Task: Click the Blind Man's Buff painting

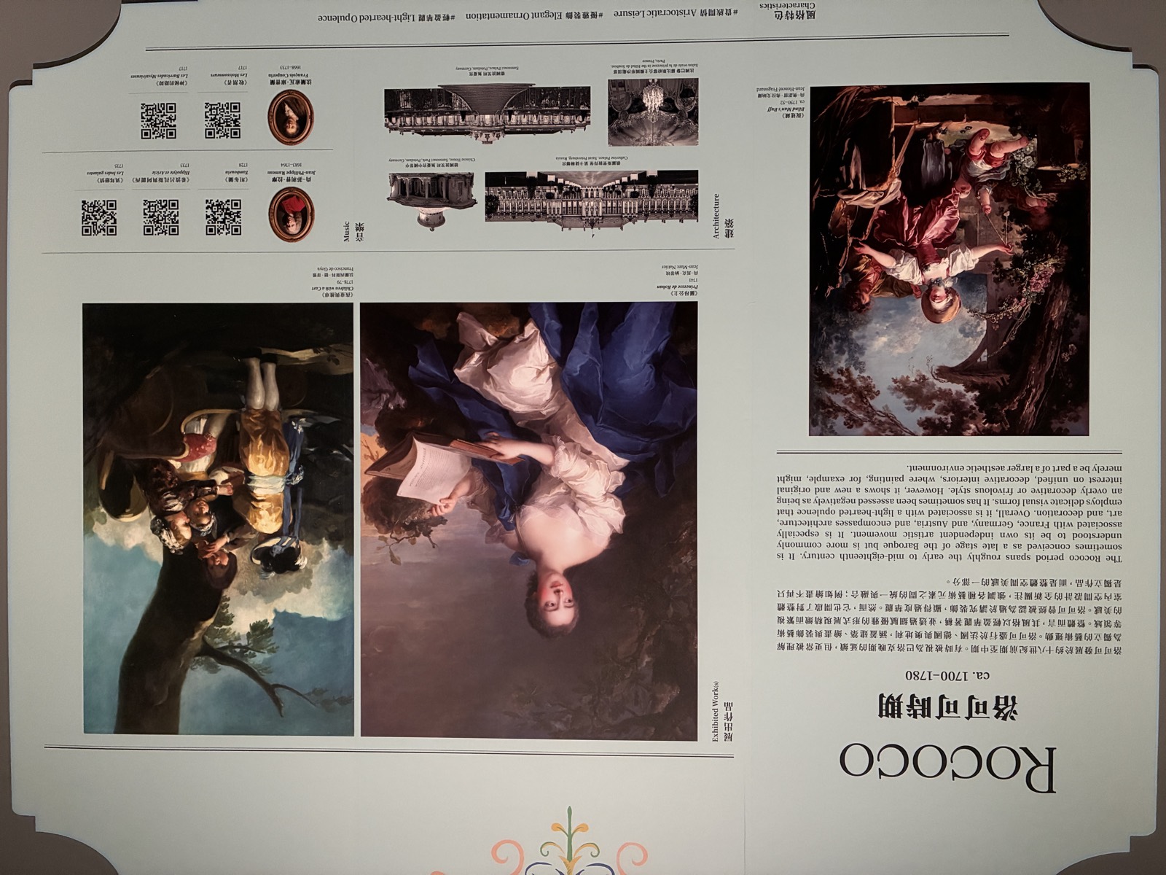Action: point(950,260)
